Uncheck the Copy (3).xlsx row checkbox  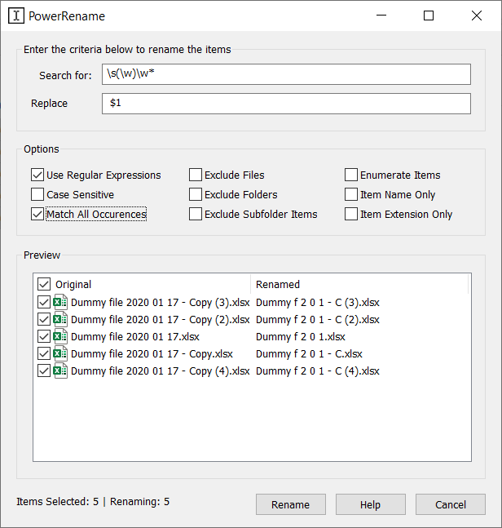[x=44, y=303]
